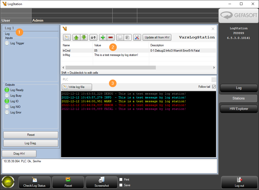The height and width of the screenshot is (190, 259).
Task: Toggle the Log Trigger input indicator
Action: click(7, 43)
